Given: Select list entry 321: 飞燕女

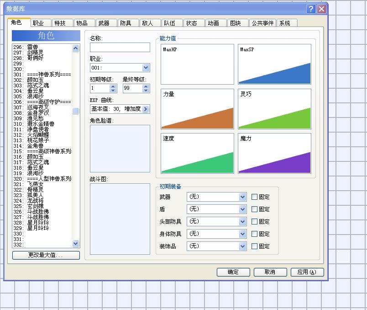Looking at the screenshot, I should click(42, 184).
